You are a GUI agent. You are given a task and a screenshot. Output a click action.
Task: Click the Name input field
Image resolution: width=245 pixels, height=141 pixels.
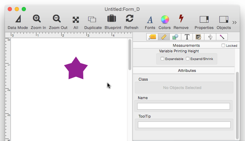(183, 106)
